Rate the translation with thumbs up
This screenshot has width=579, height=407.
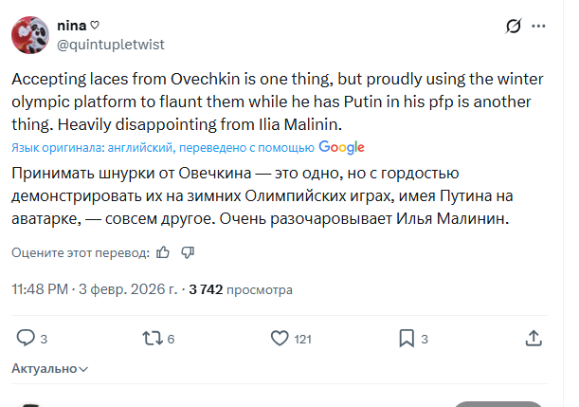(163, 252)
